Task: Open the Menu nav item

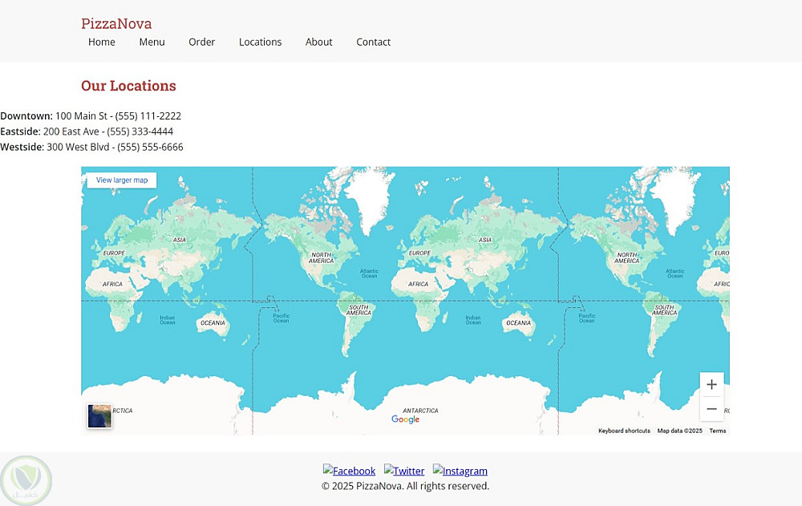Action: (x=152, y=42)
